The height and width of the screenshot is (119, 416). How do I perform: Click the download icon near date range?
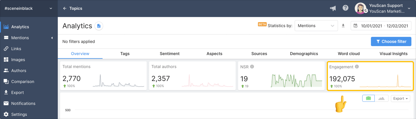pos(343,26)
